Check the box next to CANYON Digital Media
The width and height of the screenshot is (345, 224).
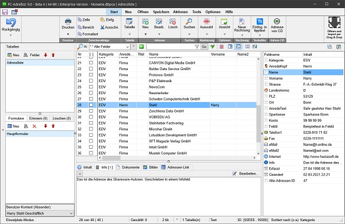(x=91, y=63)
